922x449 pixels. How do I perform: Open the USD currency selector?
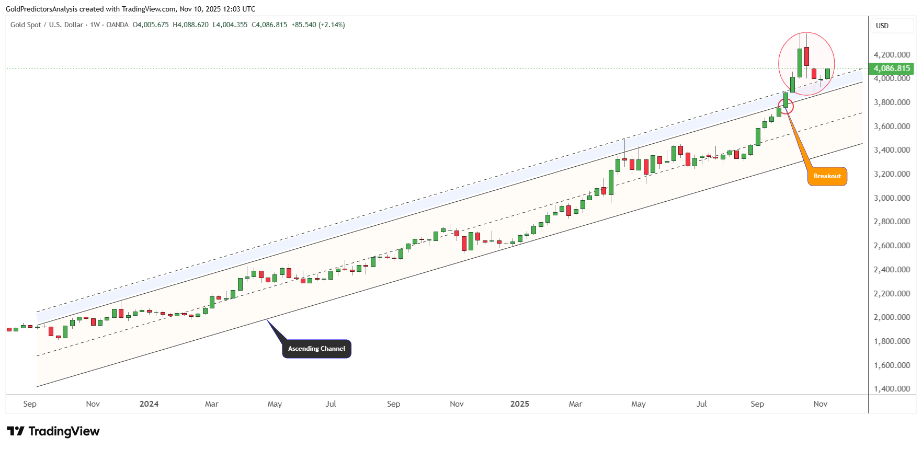click(882, 26)
